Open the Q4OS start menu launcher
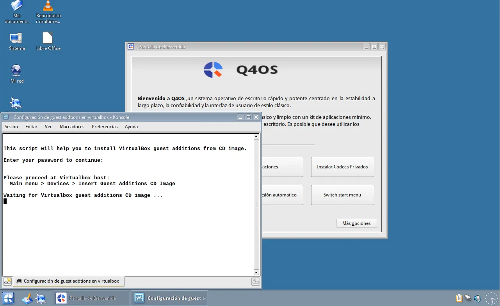500x306 pixels. (7, 298)
